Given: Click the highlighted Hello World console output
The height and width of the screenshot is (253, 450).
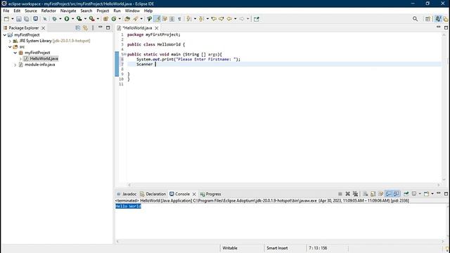Looking at the screenshot, I should pos(128,206).
